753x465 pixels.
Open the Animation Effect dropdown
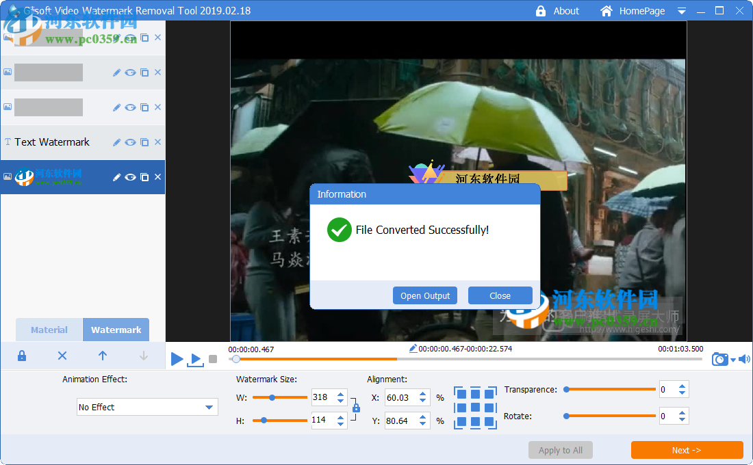pyautogui.click(x=146, y=406)
